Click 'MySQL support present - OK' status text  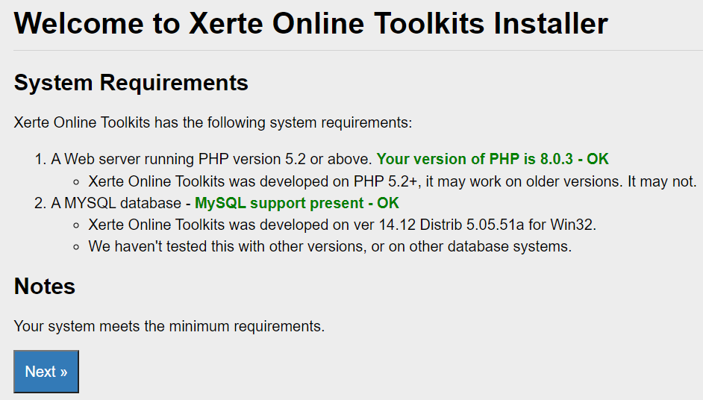click(x=297, y=203)
